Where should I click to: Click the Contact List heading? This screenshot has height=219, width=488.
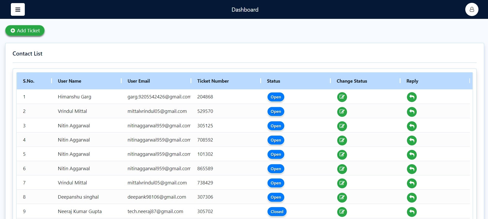click(x=27, y=53)
